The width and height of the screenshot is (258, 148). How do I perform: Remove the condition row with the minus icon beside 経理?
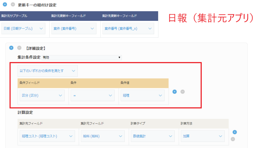pyautogui.click(x=182, y=92)
